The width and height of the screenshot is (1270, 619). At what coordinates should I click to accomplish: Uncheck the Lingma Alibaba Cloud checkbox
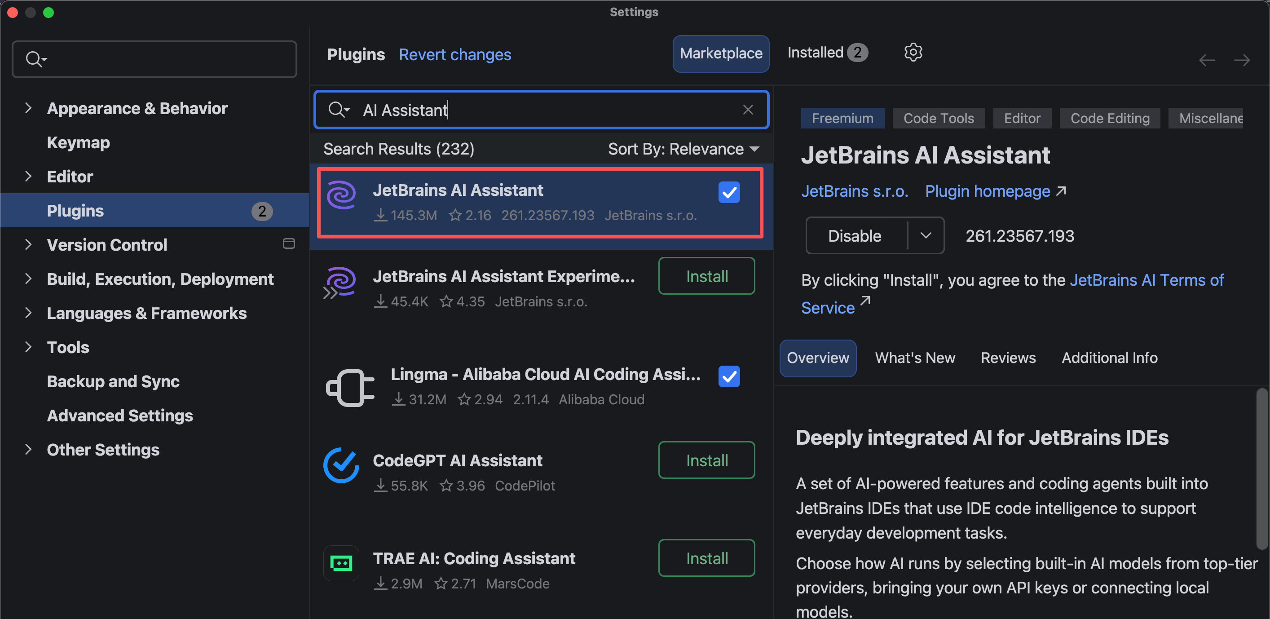click(x=729, y=376)
